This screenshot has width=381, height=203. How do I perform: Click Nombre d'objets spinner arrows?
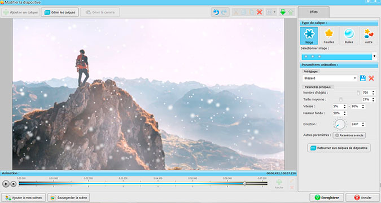tap(374, 92)
